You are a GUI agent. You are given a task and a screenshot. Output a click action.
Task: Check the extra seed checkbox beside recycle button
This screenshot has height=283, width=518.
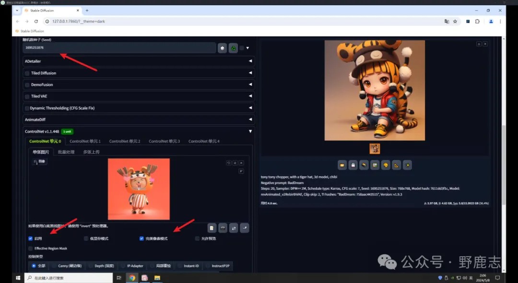(242, 48)
